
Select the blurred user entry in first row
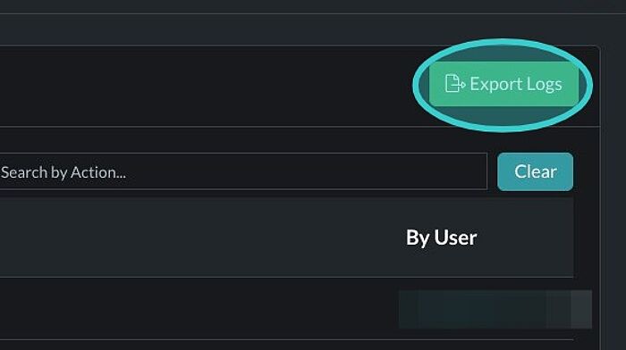[x=495, y=309]
